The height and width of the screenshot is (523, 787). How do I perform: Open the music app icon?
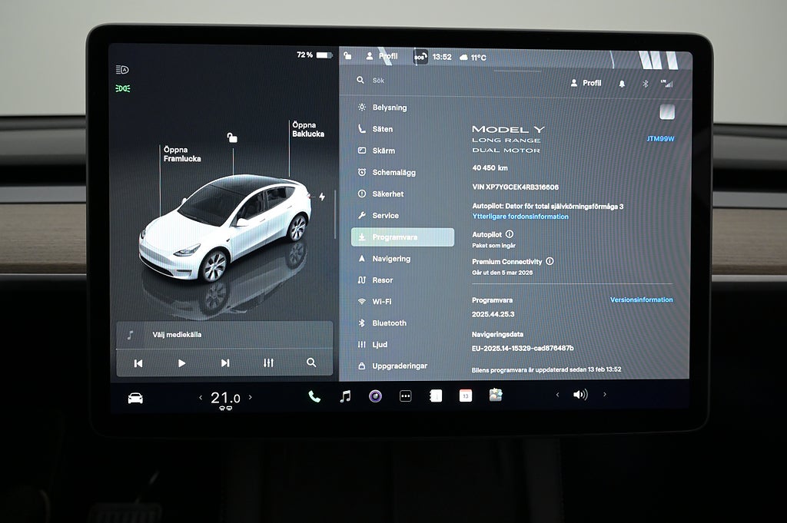pos(345,396)
